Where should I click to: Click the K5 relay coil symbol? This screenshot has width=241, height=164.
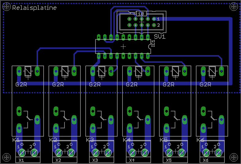[175, 71]
